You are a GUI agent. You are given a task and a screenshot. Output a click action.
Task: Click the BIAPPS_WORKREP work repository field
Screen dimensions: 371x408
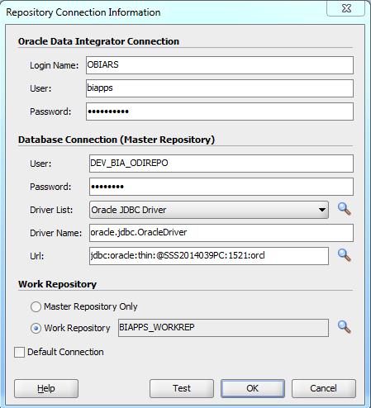223,328
